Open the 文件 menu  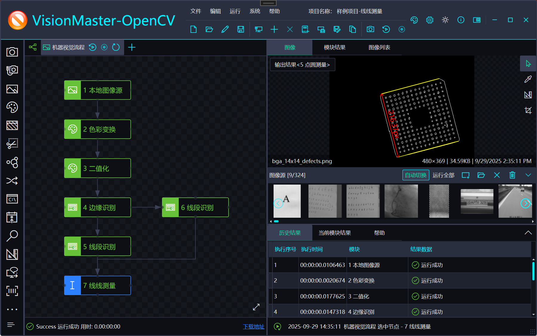point(196,11)
